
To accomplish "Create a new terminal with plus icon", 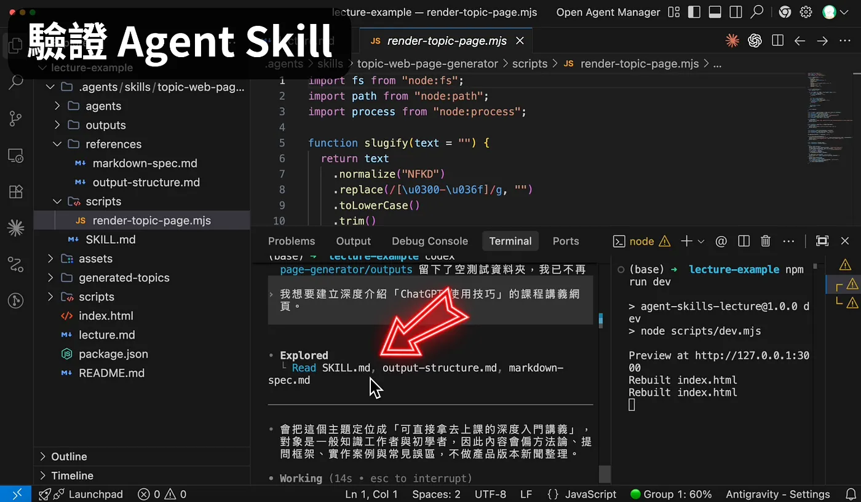I will (x=686, y=241).
